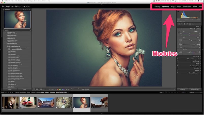Open the Apple menu

point(2,1)
